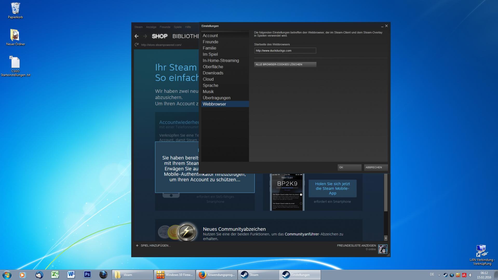Select Downloads settings category
The width and height of the screenshot is (498, 280).
point(225,73)
